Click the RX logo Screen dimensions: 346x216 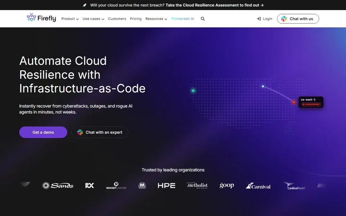[90, 186]
